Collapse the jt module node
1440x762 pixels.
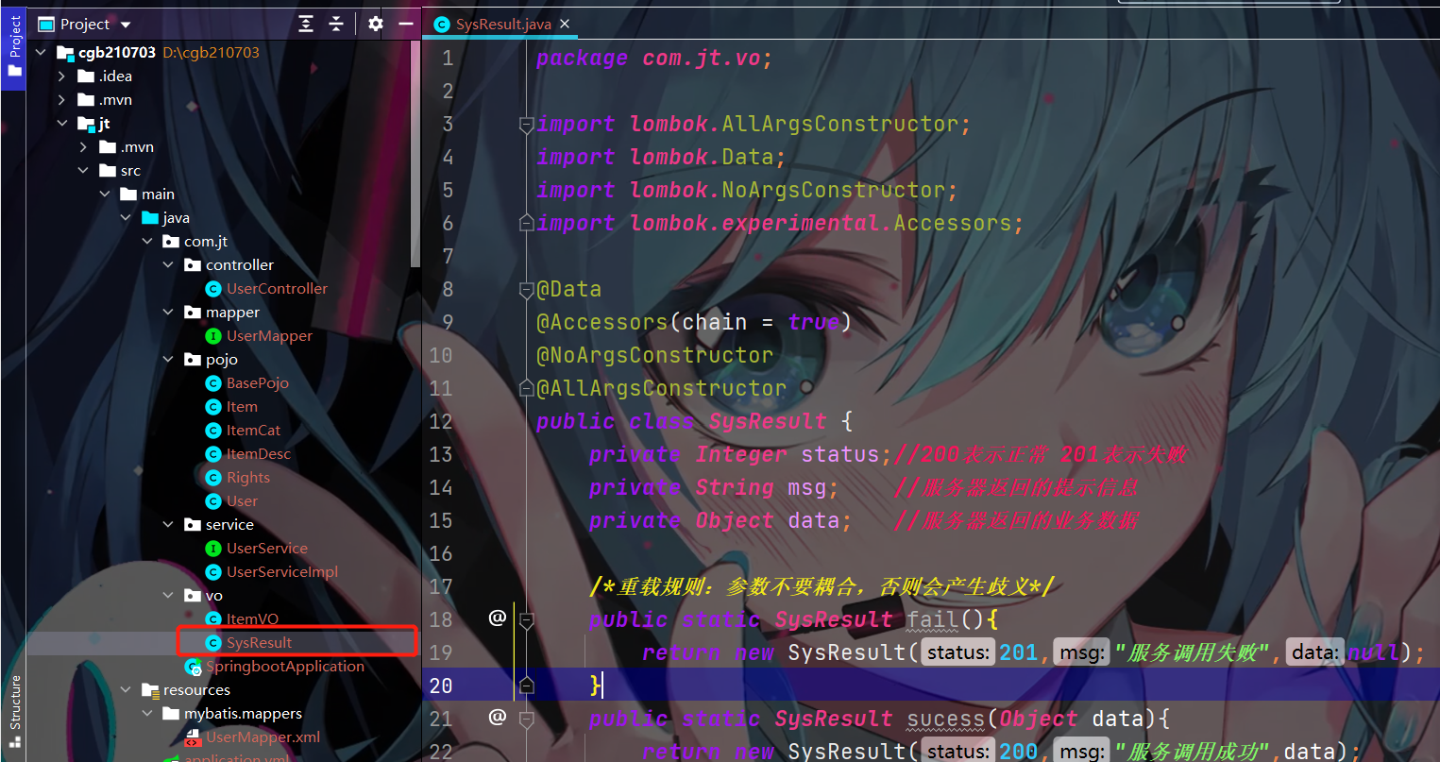[x=62, y=123]
